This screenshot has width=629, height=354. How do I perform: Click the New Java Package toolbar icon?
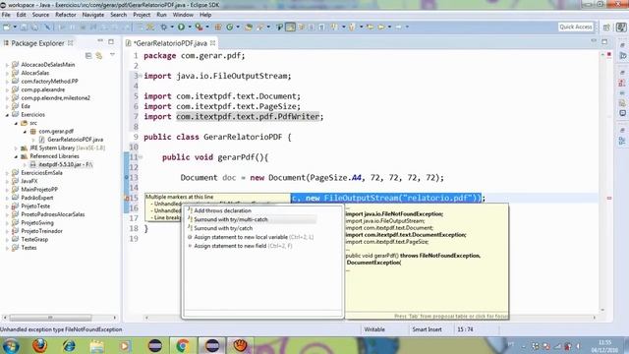[x=218, y=27]
